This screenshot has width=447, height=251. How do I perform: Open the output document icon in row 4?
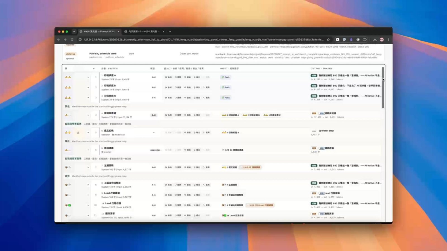pyautogui.click(x=197, y=115)
